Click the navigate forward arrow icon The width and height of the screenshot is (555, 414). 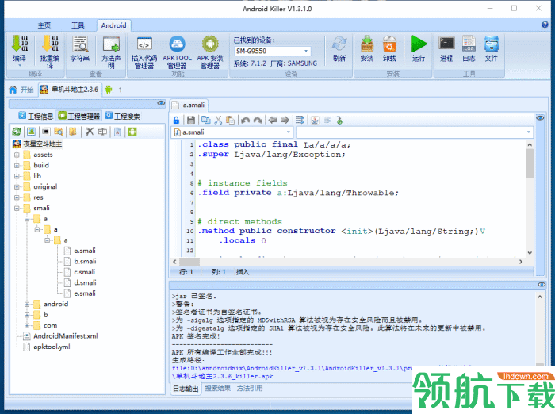coord(285,120)
